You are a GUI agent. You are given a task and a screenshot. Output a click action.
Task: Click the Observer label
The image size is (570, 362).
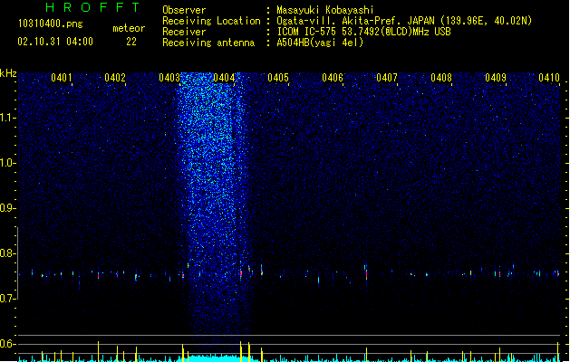184,10
